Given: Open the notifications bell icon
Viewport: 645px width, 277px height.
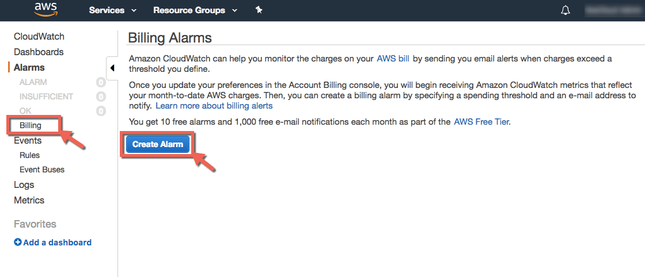Looking at the screenshot, I should click(x=566, y=10).
